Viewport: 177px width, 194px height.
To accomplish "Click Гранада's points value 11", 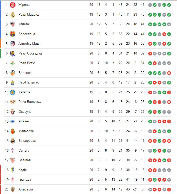I will pyautogui.click(x=143, y=180).
